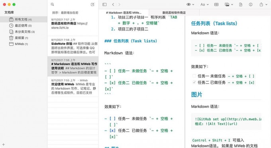Select the Markdown 语法和 MWeb tab
This screenshot has width=271, height=148.
pyautogui.click(x=124, y=13)
